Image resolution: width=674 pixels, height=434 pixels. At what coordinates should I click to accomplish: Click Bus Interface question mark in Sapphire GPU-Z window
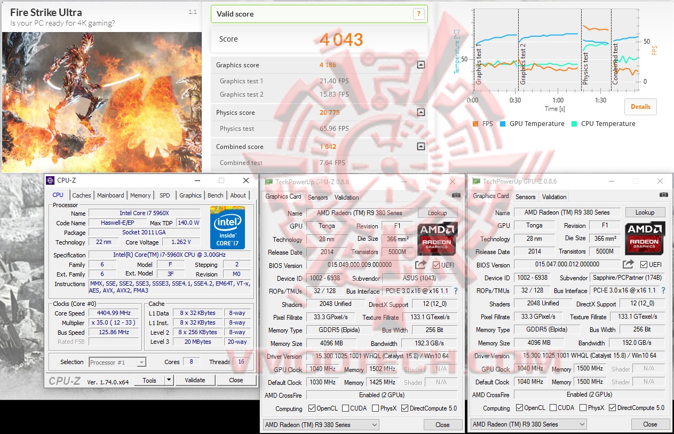point(663,290)
